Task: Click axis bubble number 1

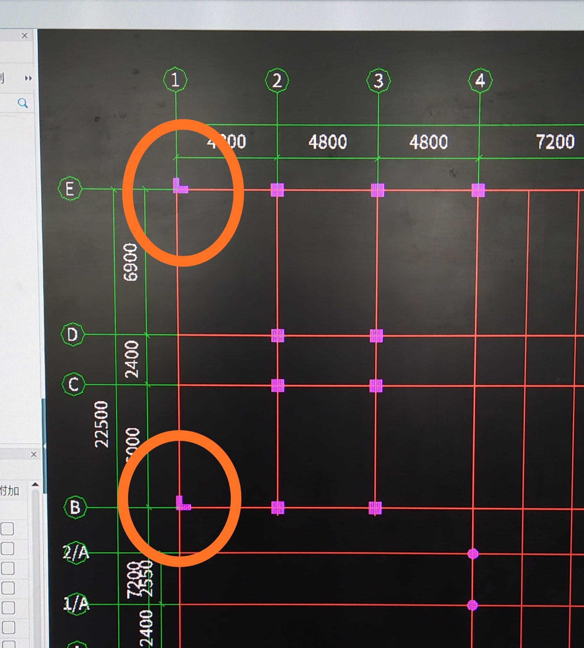Action: (175, 79)
